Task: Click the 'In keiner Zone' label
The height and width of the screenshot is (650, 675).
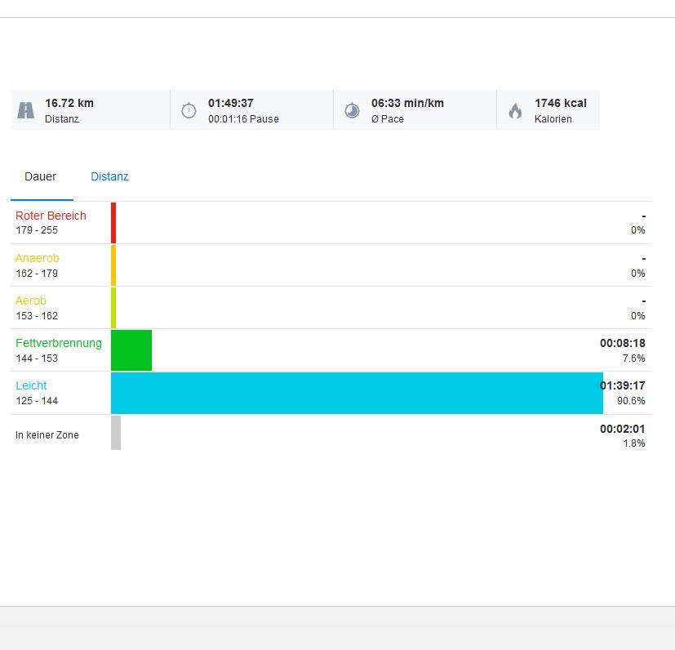Action: 47,435
